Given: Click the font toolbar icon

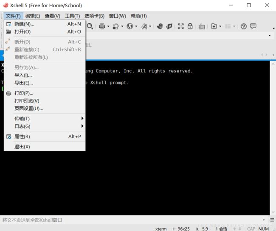Looking at the screenshot, I should tap(144, 26).
